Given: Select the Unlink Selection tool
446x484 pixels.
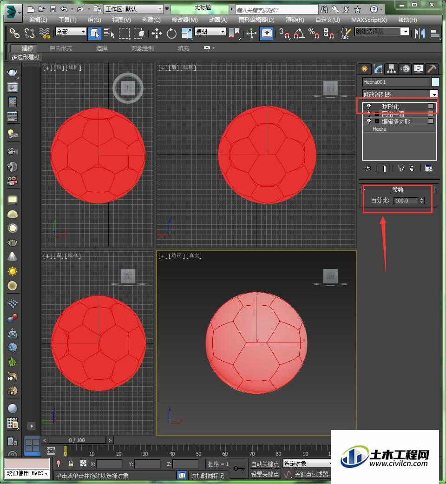Looking at the screenshot, I should pyautogui.click(x=29, y=33).
